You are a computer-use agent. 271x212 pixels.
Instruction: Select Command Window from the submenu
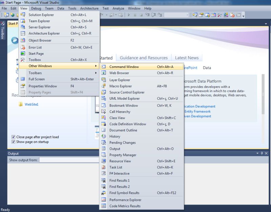[x=142, y=67]
